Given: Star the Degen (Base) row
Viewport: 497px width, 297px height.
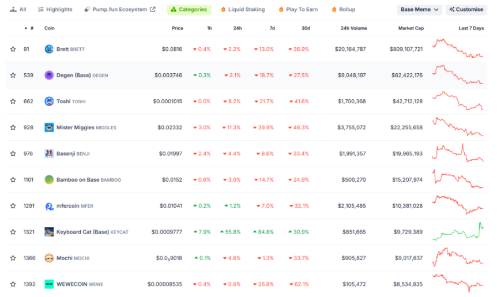Looking at the screenshot, I should coord(13,75).
